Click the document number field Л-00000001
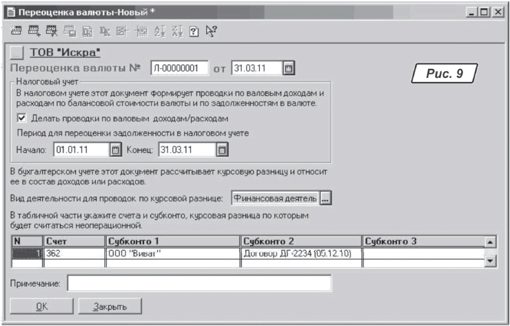This screenshot has width=510, height=326. click(179, 68)
